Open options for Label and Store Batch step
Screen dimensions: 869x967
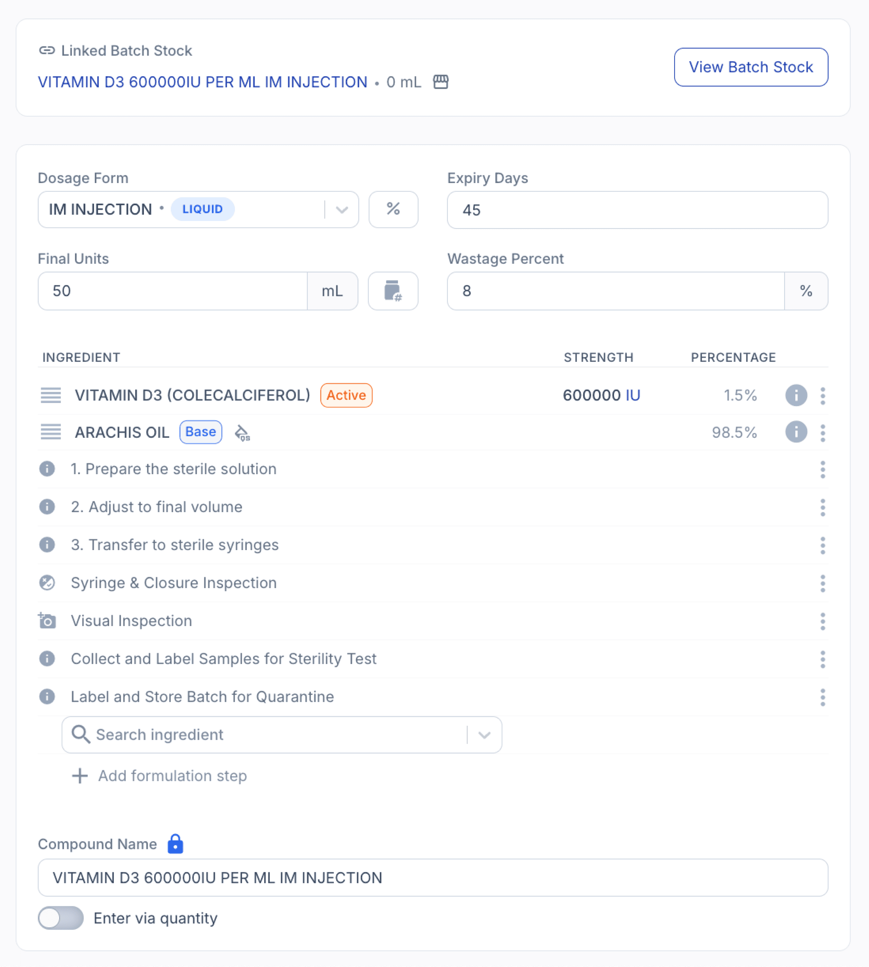(x=822, y=697)
